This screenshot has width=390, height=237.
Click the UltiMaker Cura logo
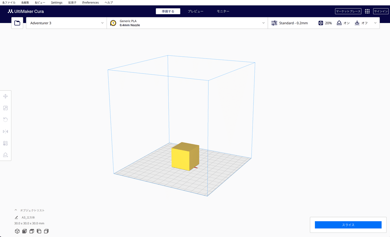(x=26, y=11)
